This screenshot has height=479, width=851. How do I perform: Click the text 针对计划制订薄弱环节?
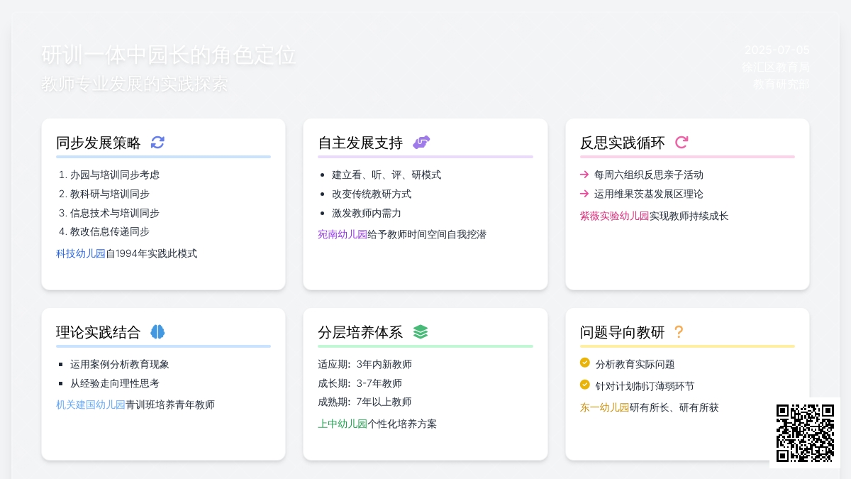pyautogui.click(x=645, y=386)
